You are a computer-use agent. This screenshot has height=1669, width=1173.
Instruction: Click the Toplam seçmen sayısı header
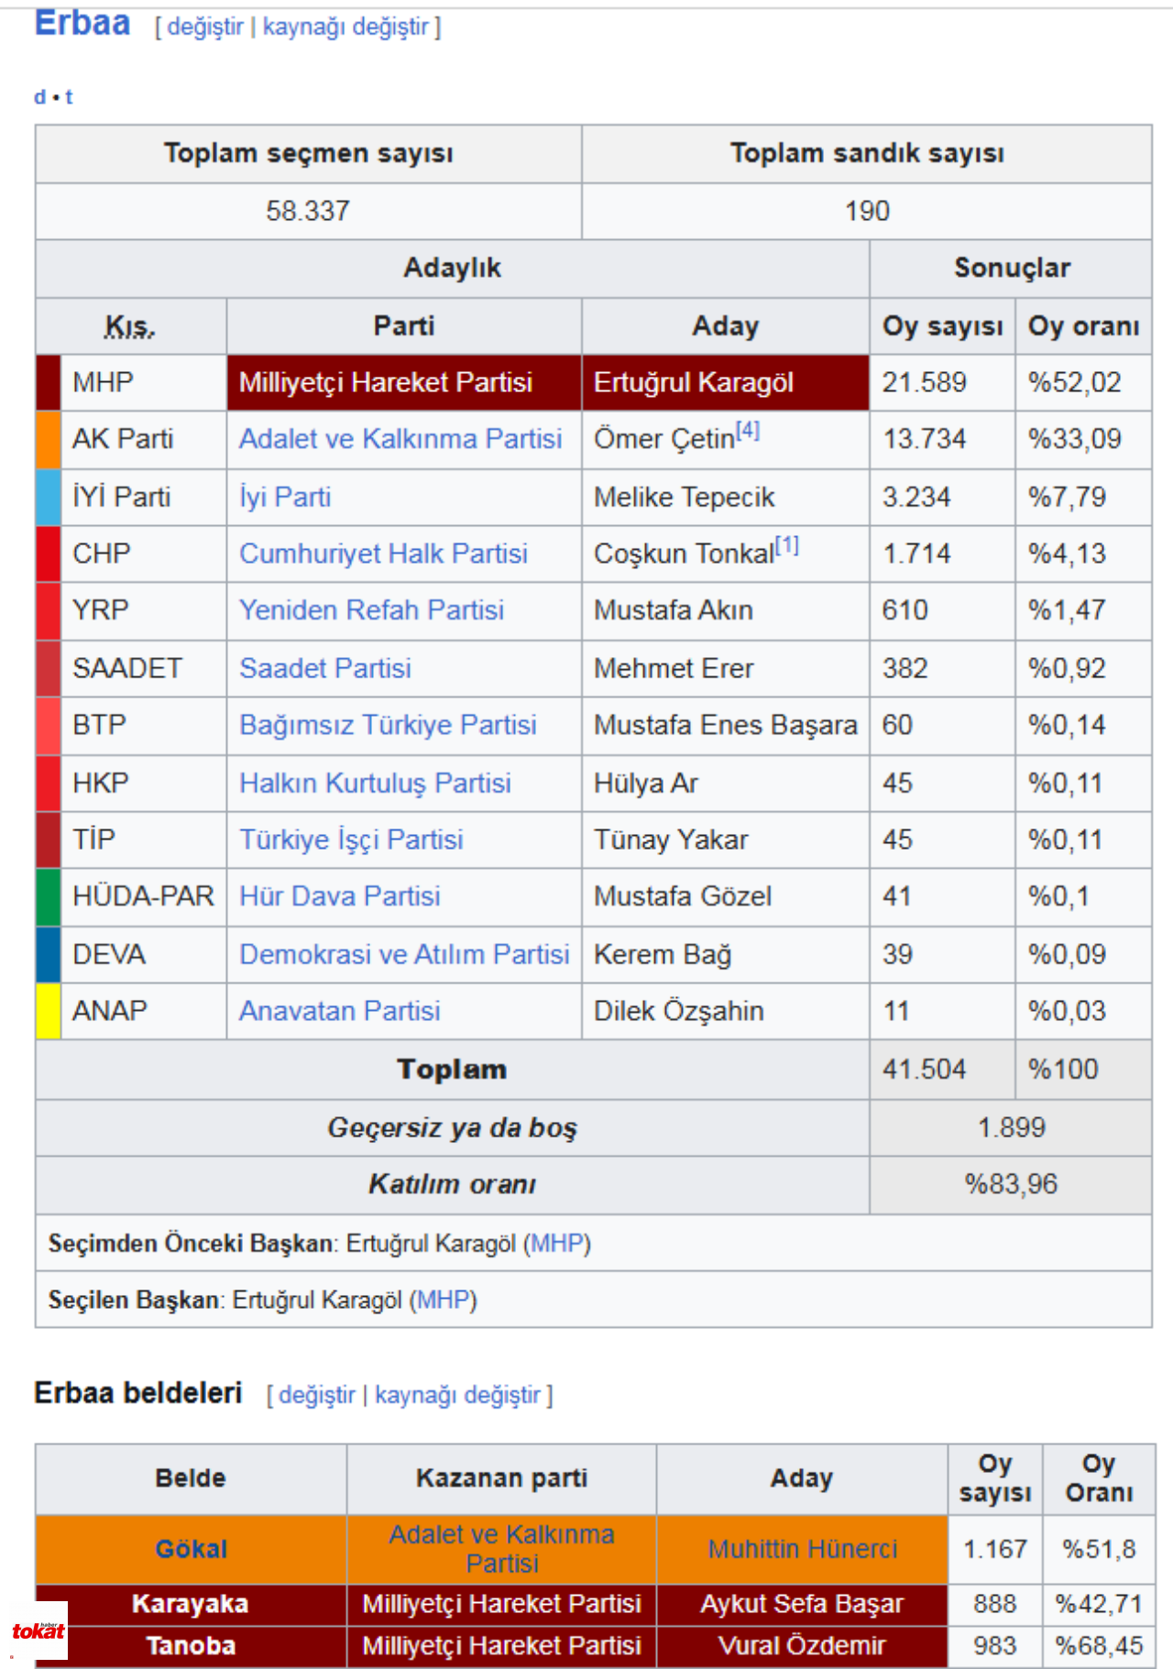(308, 153)
